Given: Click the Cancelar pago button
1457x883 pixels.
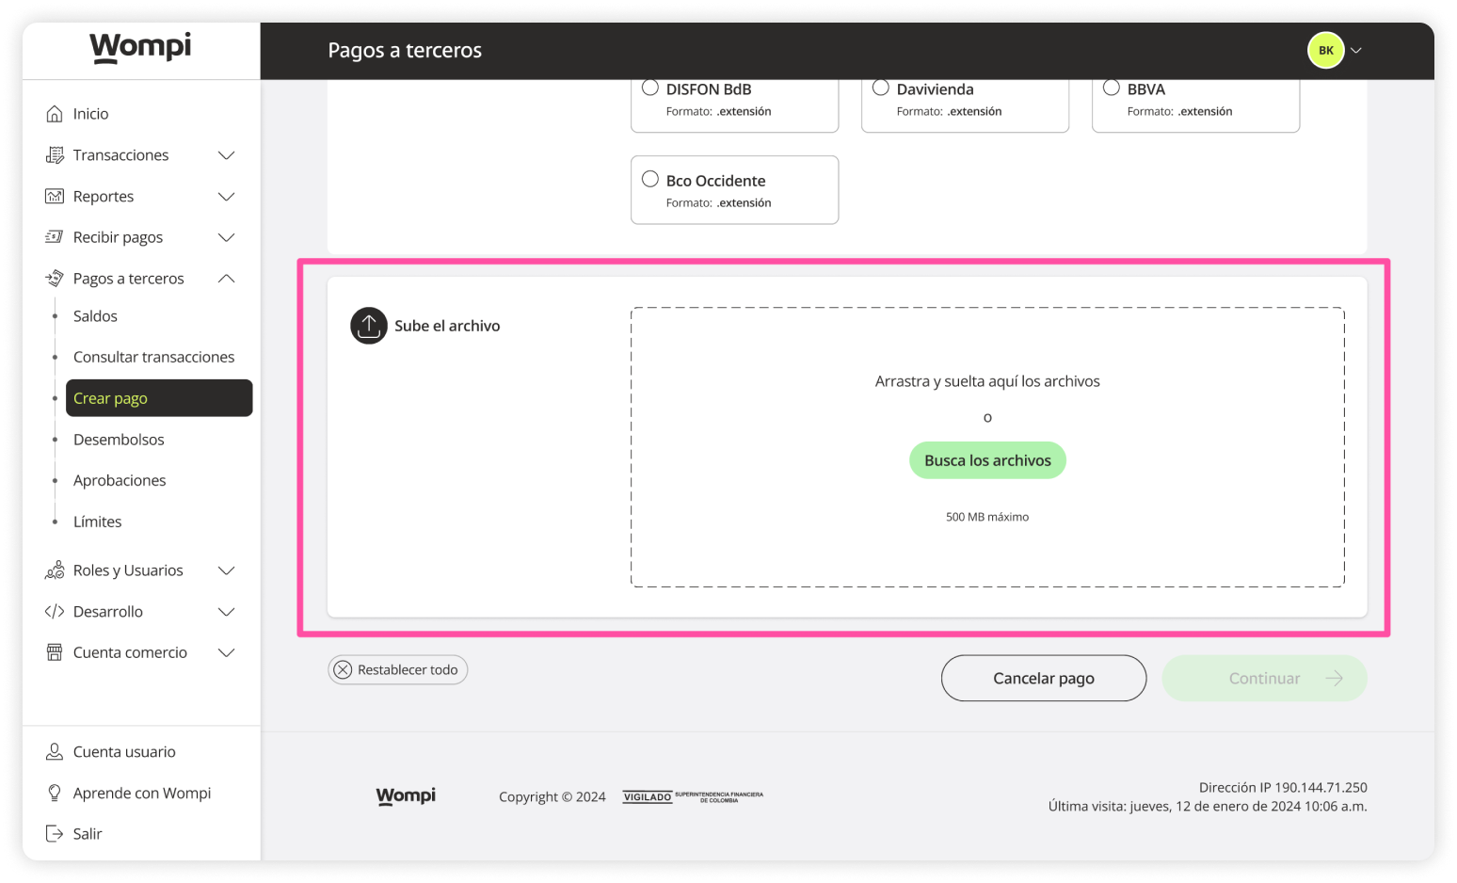Looking at the screenshot, I should 1043,678.
